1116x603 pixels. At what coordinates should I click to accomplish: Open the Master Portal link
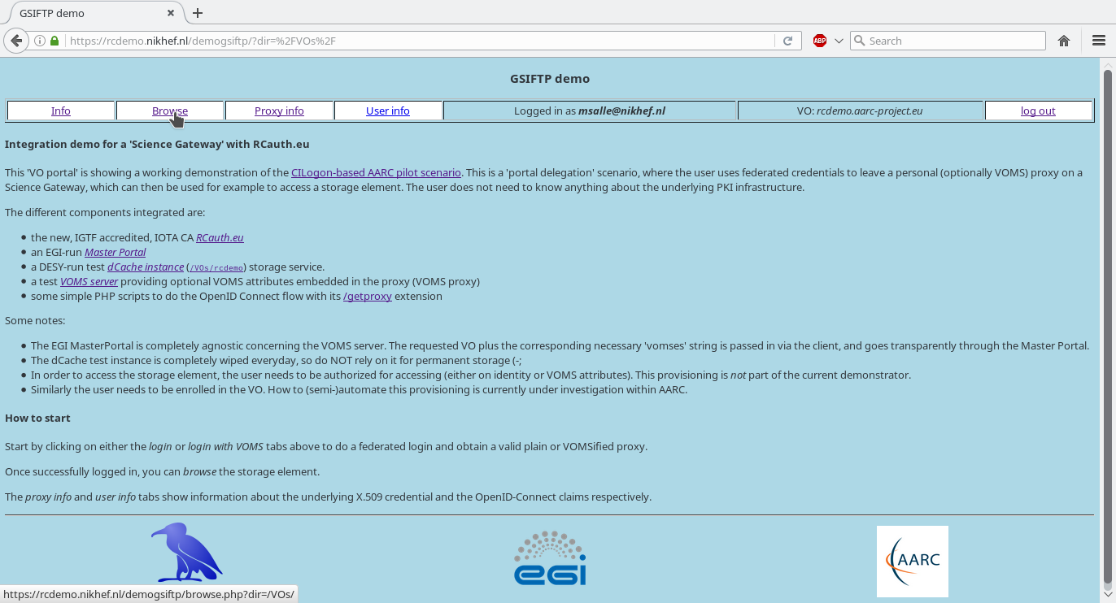click(116, 252)
